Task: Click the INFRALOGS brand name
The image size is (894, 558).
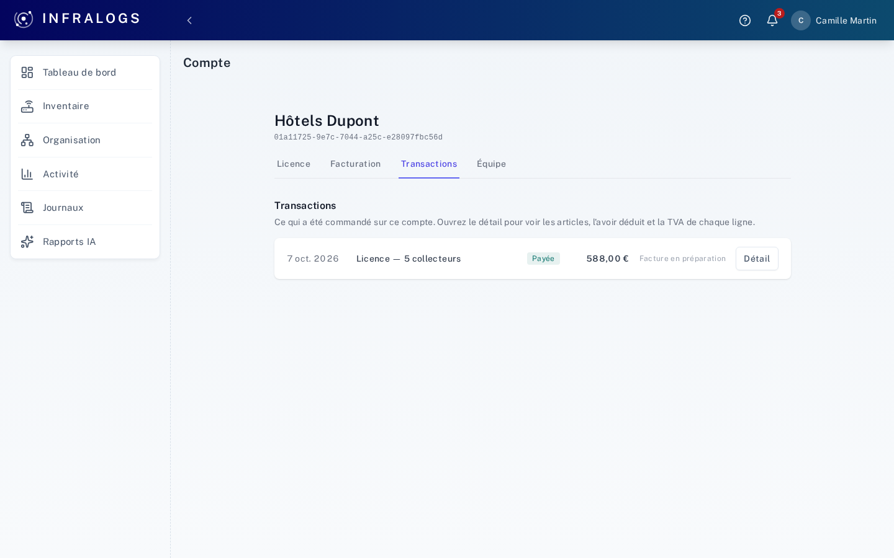Action: [91, 19]
